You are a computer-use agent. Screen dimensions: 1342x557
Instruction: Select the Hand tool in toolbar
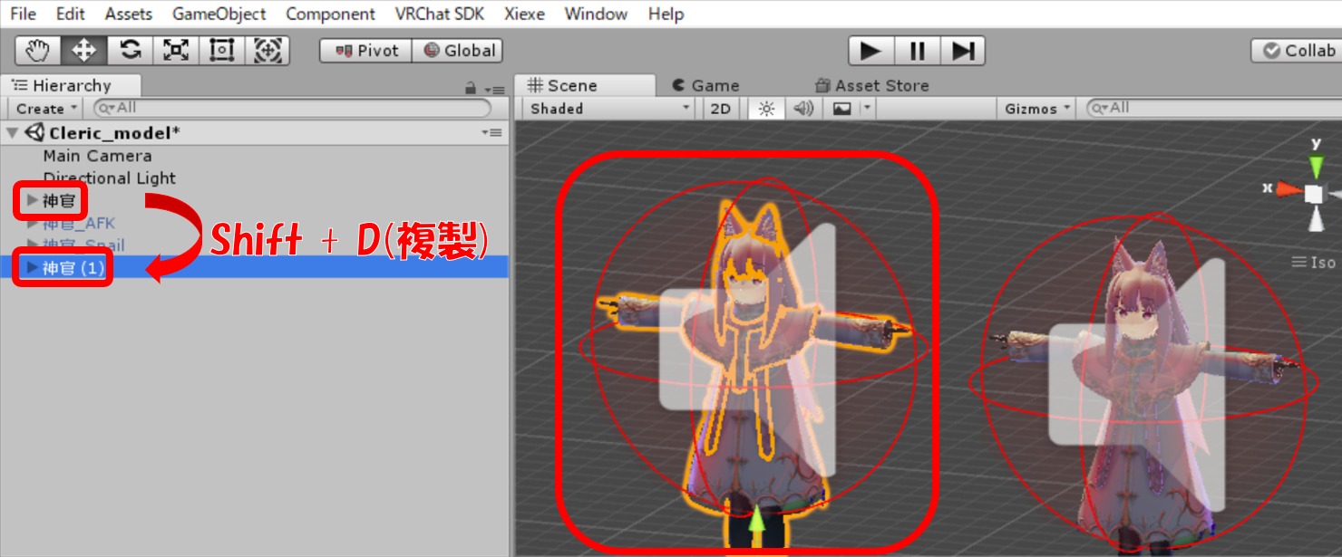pos(37,51)
